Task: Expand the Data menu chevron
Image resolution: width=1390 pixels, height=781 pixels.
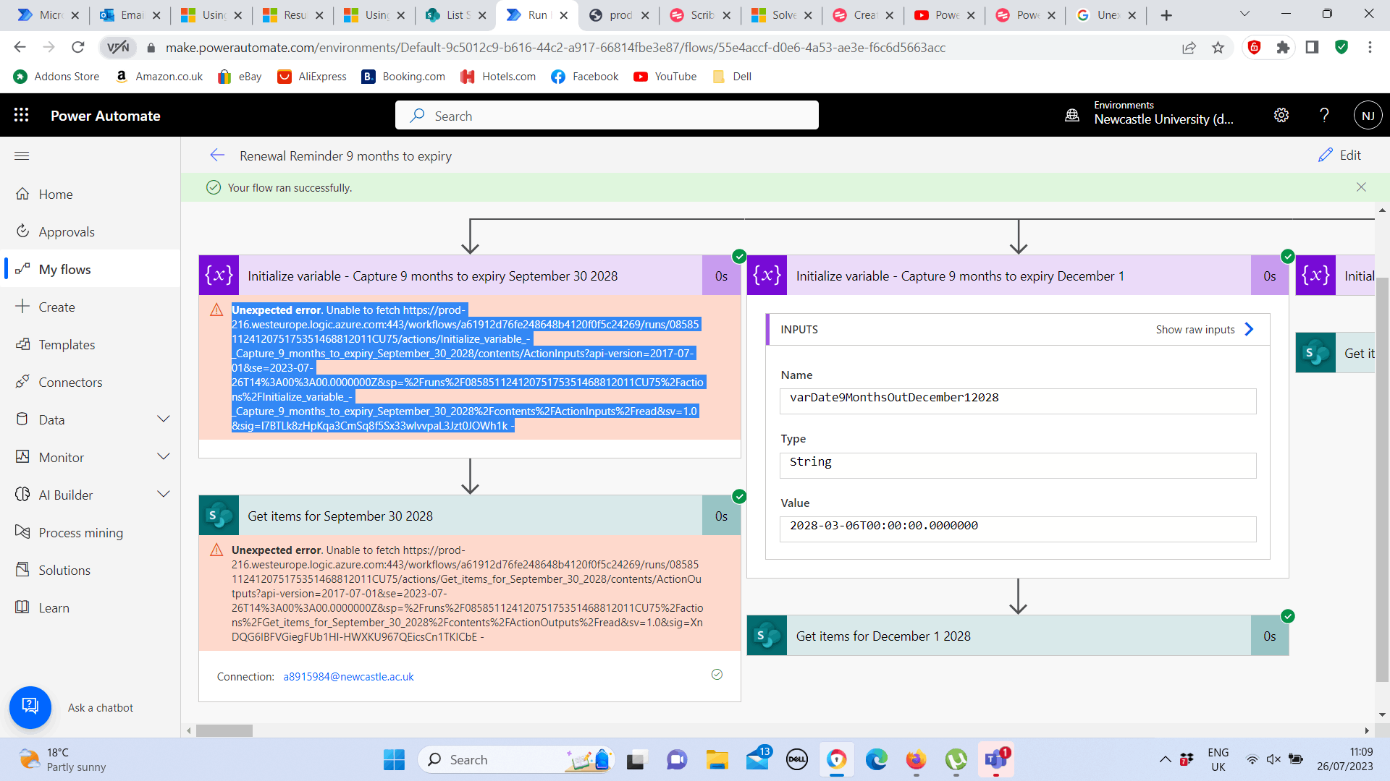Action: pyautogui.click(x=164, y=419)
